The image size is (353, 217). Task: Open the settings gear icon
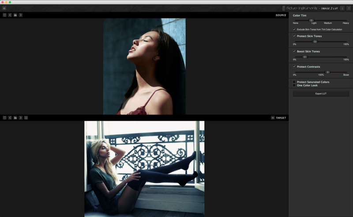pos(4,8)
